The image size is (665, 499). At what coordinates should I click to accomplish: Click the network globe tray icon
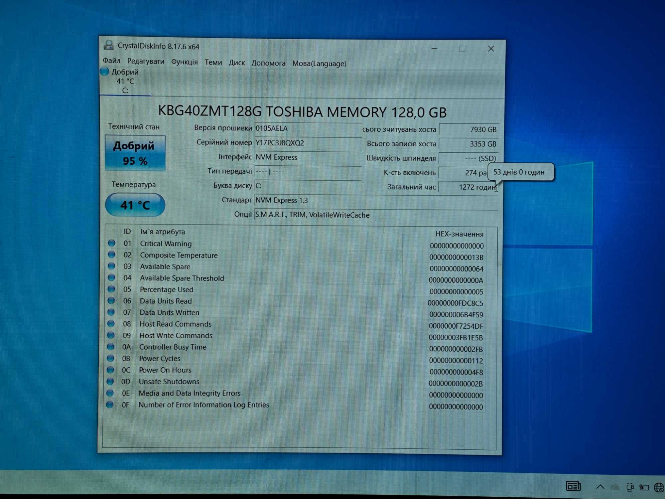coord(659,487)
